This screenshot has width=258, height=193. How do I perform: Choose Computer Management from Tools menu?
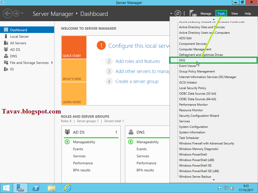pyautogui.click(x=195, y=49)
